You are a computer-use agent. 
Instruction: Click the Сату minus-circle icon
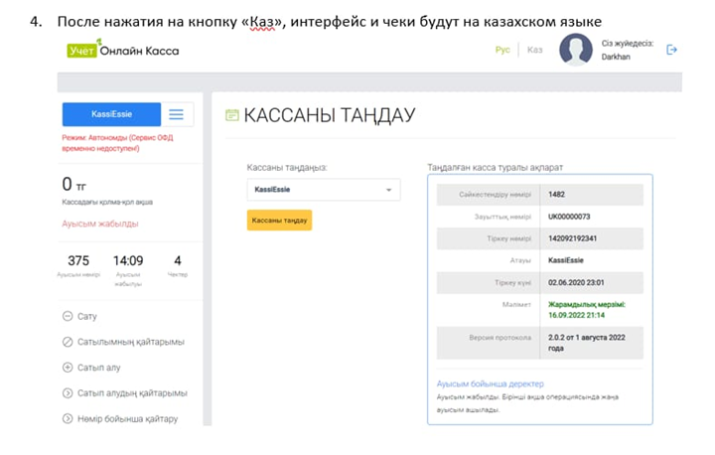tap(67, 317)
